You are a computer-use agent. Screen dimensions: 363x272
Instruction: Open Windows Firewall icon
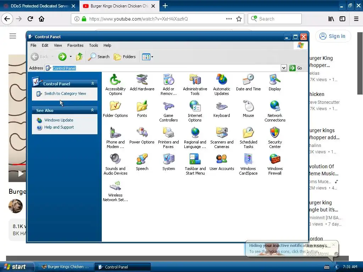pos(275,164)
